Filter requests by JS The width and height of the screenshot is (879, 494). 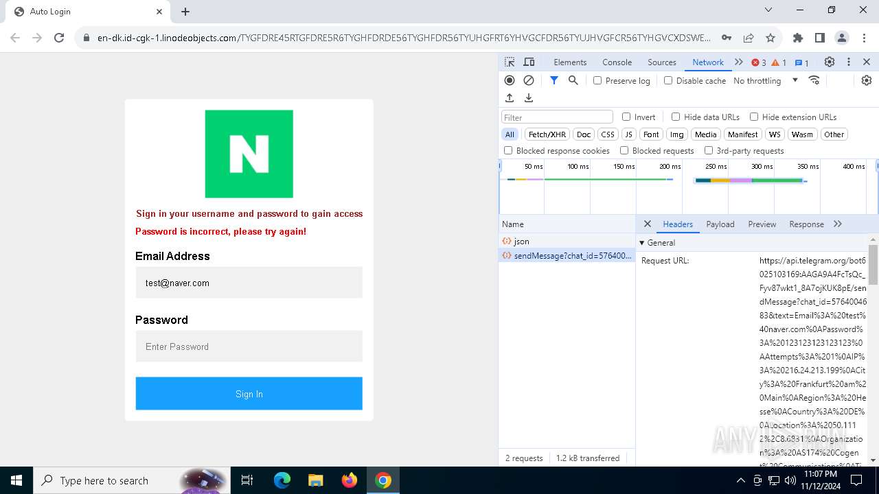(628, 134)
